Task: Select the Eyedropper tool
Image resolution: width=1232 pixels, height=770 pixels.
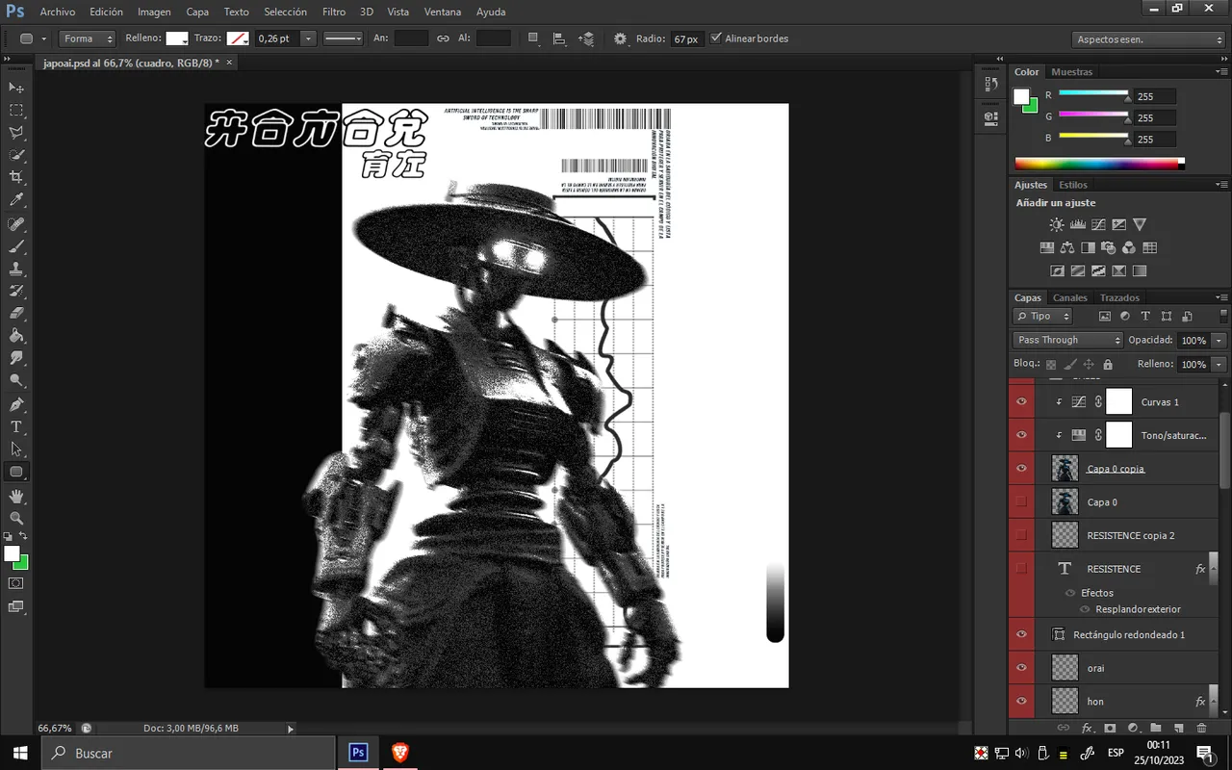Action: tap(16, 200)
